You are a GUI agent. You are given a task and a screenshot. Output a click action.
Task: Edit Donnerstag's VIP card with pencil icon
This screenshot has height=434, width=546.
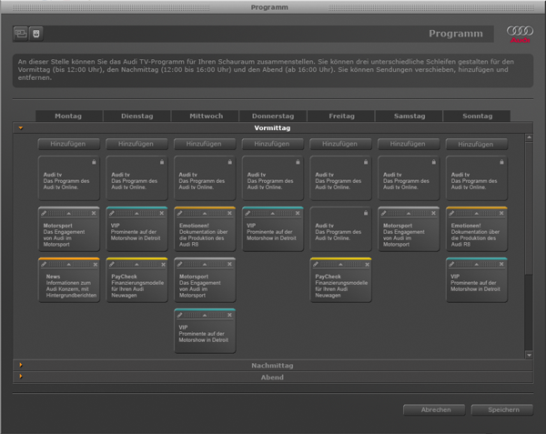pyautogui.click(x=248, y=213)
